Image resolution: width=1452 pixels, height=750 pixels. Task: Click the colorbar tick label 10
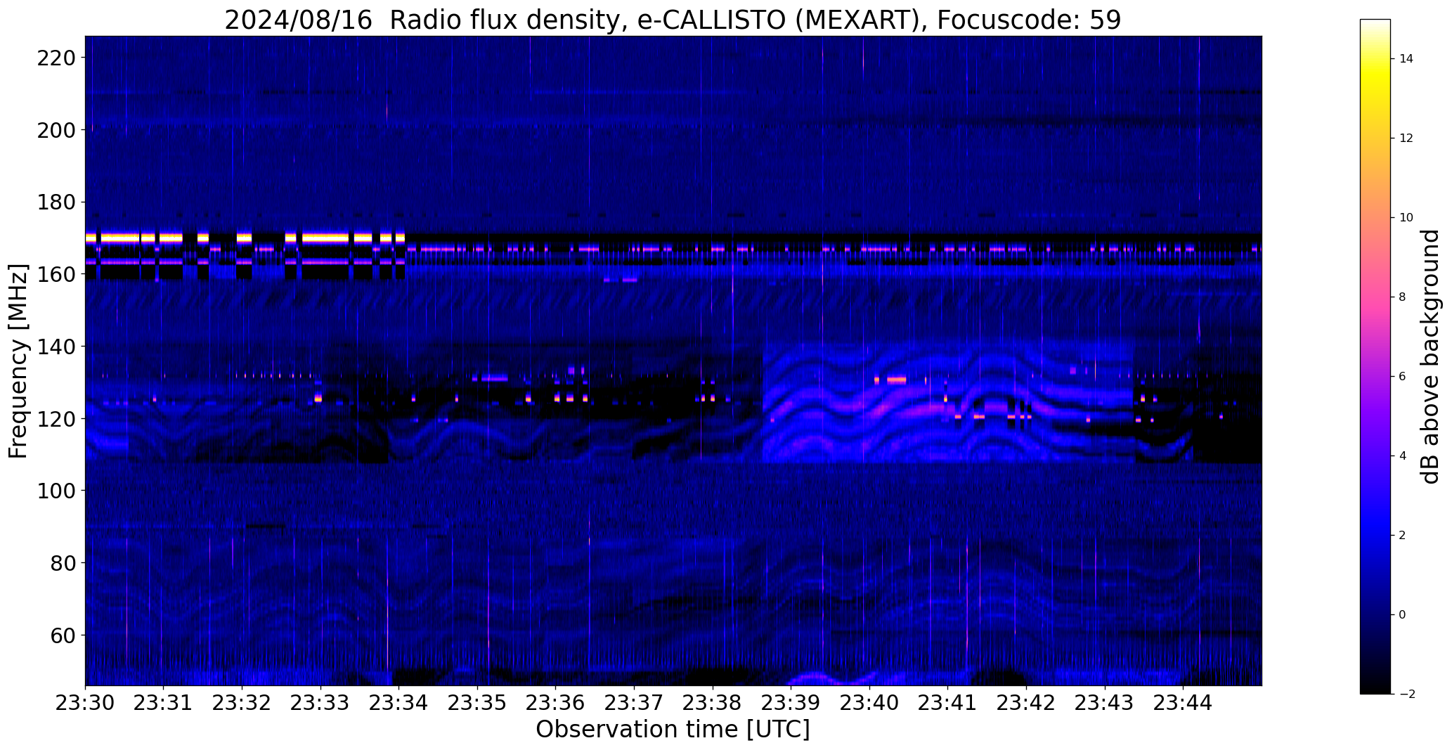coord(1406,218)
